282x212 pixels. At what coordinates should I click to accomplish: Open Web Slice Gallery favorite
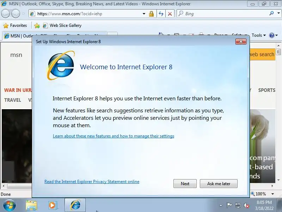click(x=62, y=25)
